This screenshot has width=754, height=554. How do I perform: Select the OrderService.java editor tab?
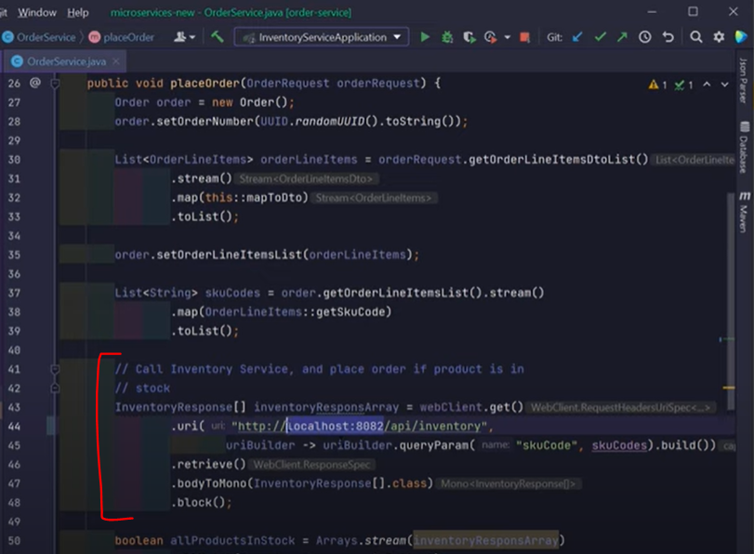[66, 61]
